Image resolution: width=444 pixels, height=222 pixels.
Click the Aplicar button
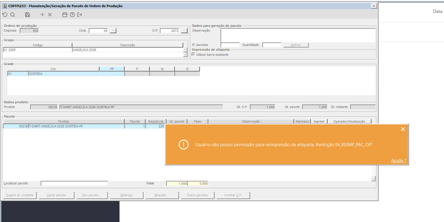[296, 45]
